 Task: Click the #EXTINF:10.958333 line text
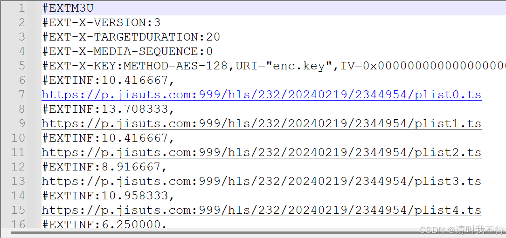[108, 196]
